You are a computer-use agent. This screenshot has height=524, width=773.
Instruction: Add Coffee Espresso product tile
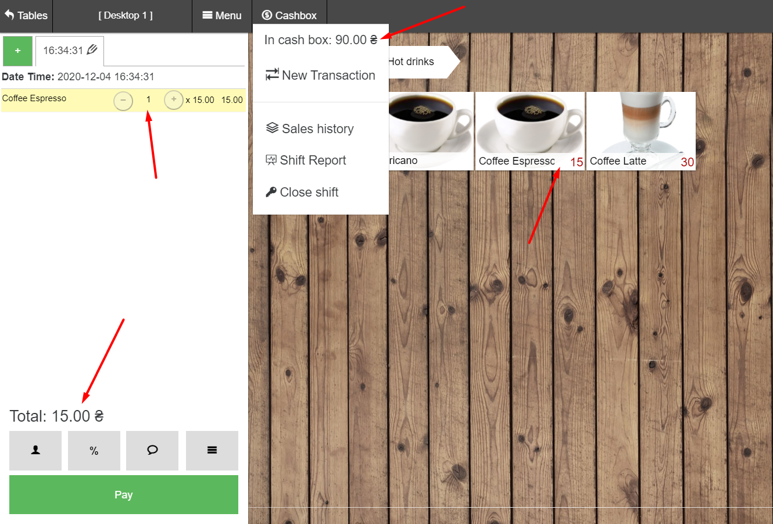pyautogui.click(x=529, y=130)
